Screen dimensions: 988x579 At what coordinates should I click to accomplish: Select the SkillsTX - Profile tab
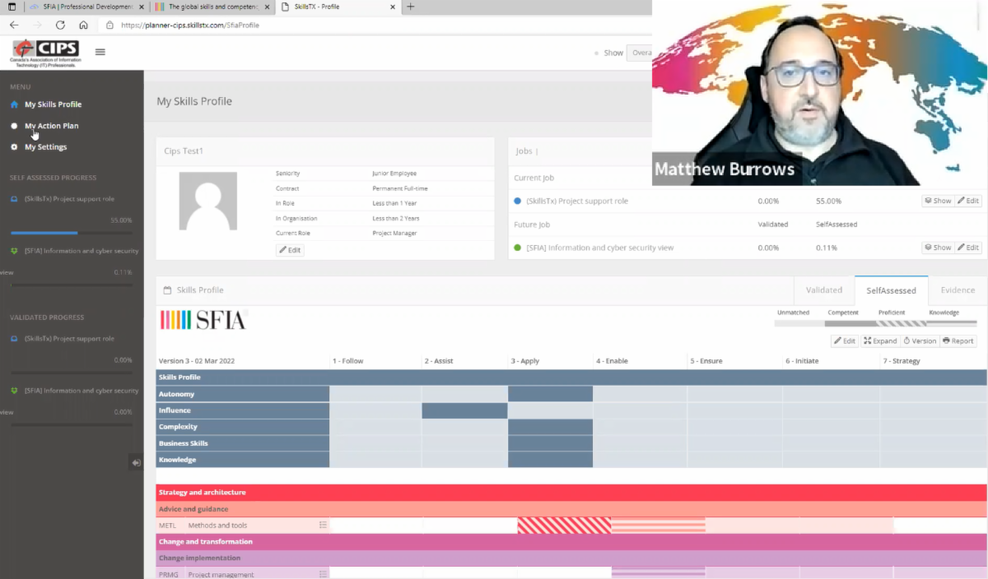338,7
